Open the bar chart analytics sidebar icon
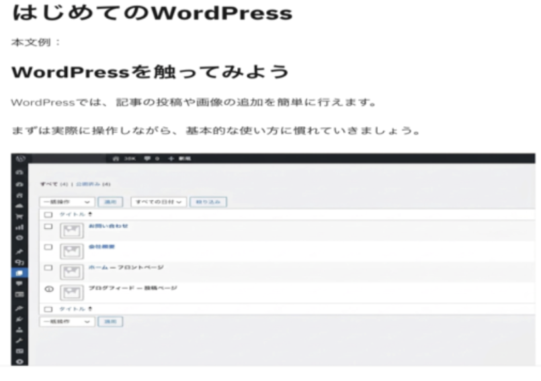The image size is (541, 381). click(x=19, y=227)
